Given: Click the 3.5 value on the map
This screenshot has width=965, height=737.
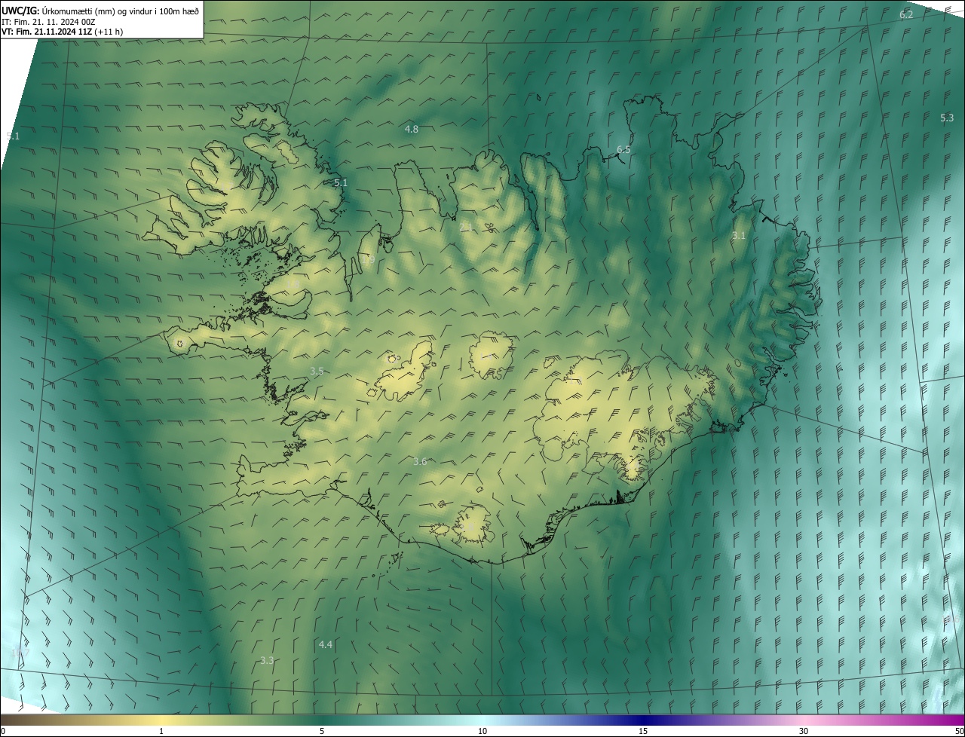Looking at the screenshot, I should (x=317, y=372).
